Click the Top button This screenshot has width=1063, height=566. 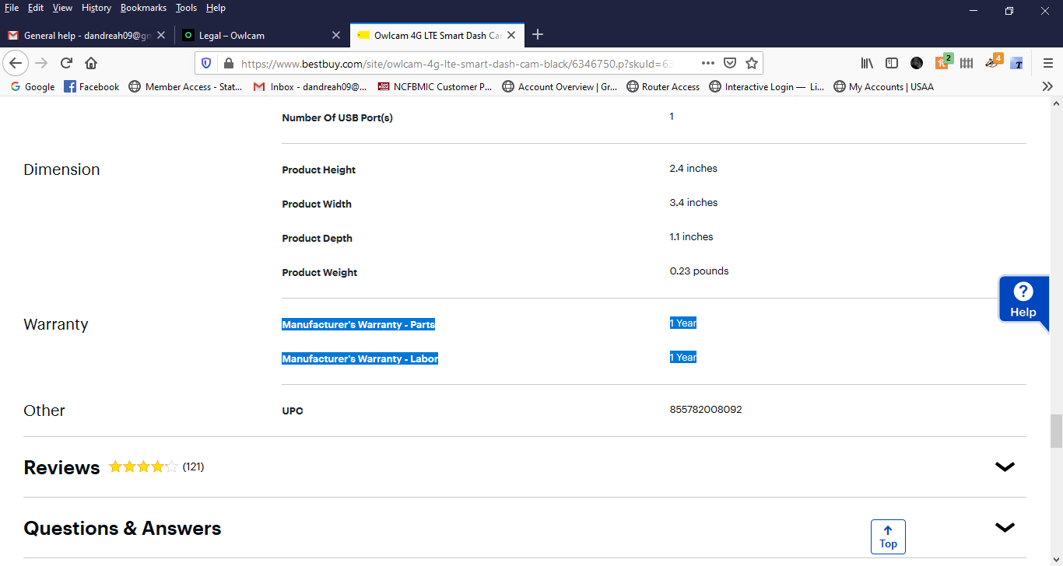click(888, 536)
